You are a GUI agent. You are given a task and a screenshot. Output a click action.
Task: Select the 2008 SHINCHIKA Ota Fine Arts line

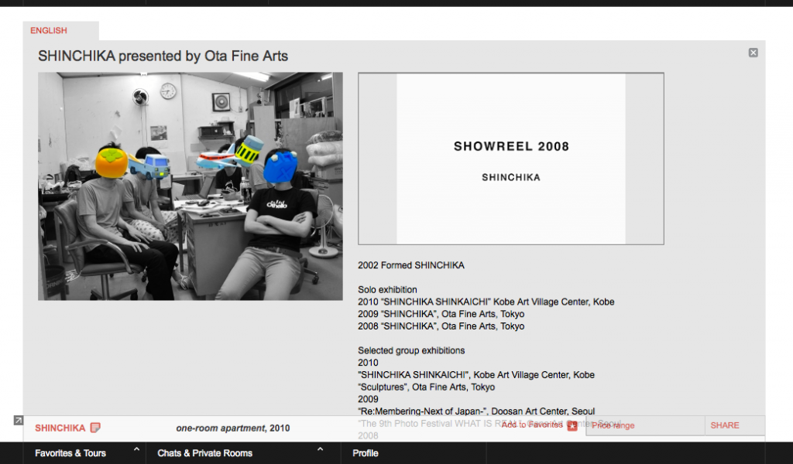441,326
